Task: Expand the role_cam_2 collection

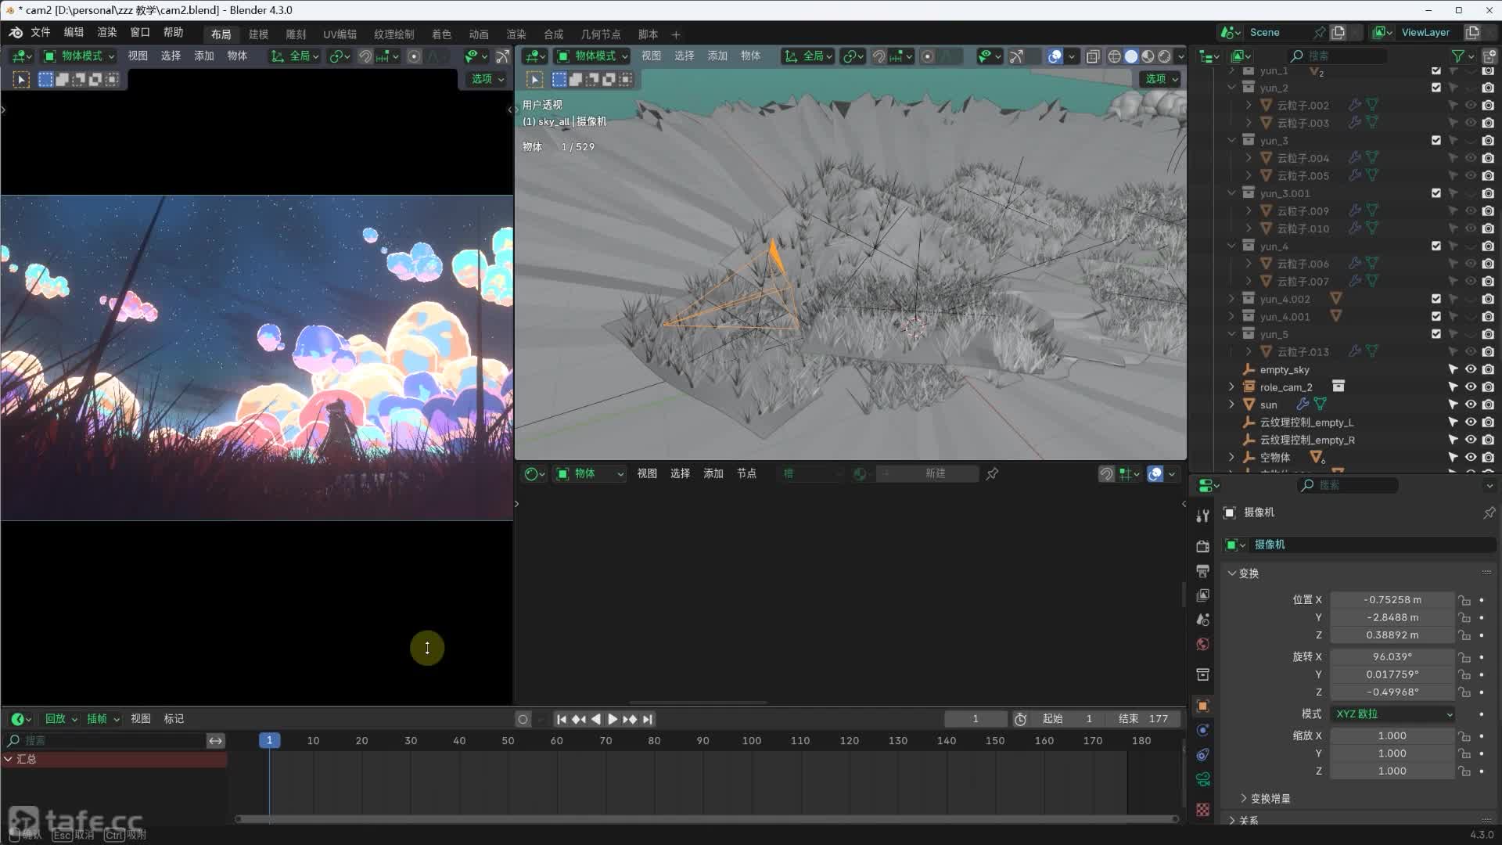Action: coord(1231,387)
